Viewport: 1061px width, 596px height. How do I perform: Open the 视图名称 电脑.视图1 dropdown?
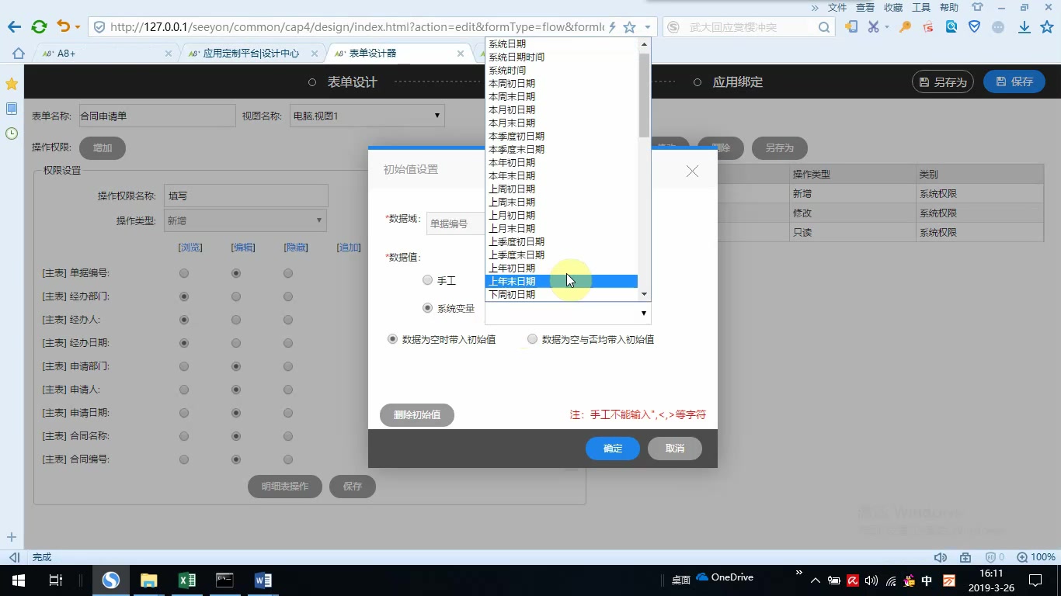(x=367, y=116)
